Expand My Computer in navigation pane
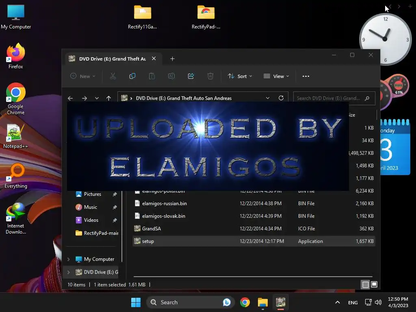416x312 pixels. 68,259
